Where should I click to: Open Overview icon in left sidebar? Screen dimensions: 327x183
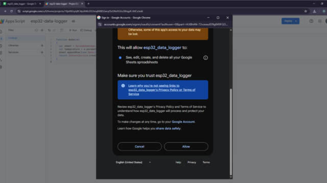point(1,32)
